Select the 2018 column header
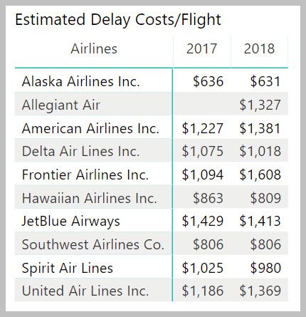The image size is (306, 317). (x=259, y=48)
